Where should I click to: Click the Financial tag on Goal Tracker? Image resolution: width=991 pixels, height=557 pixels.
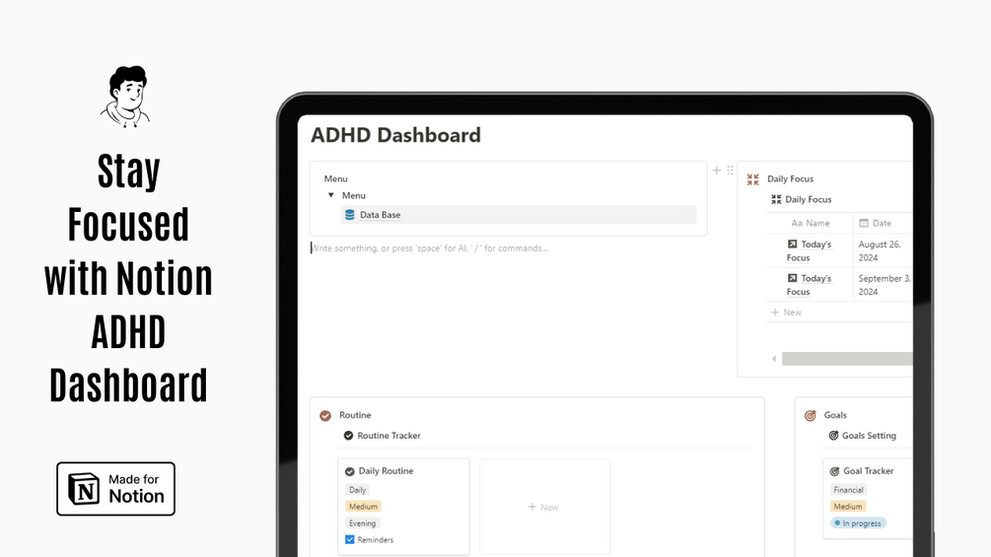coord(848,490)
